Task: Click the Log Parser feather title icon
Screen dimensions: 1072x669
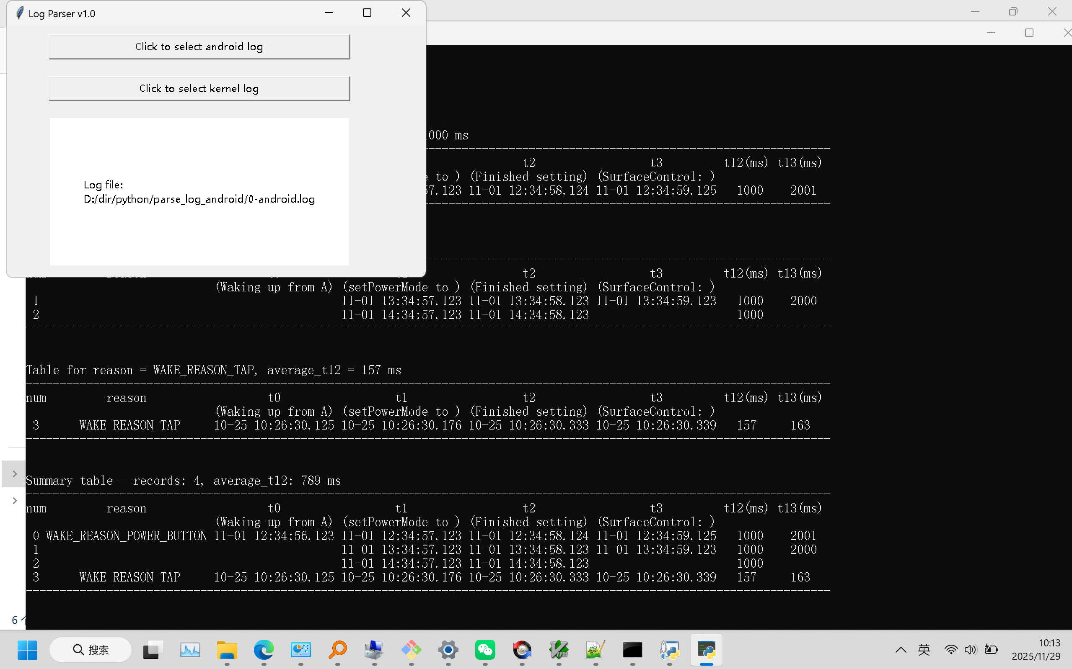Action: (x=19, y=13)
